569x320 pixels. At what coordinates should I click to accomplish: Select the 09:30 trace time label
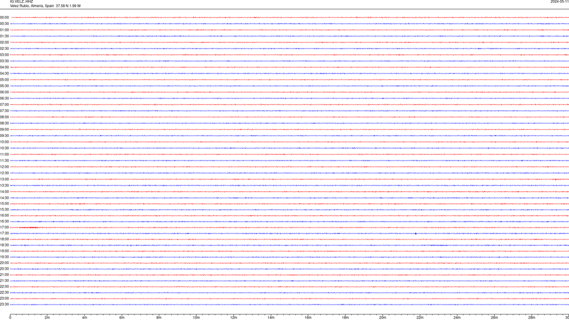tap(4, 136)
